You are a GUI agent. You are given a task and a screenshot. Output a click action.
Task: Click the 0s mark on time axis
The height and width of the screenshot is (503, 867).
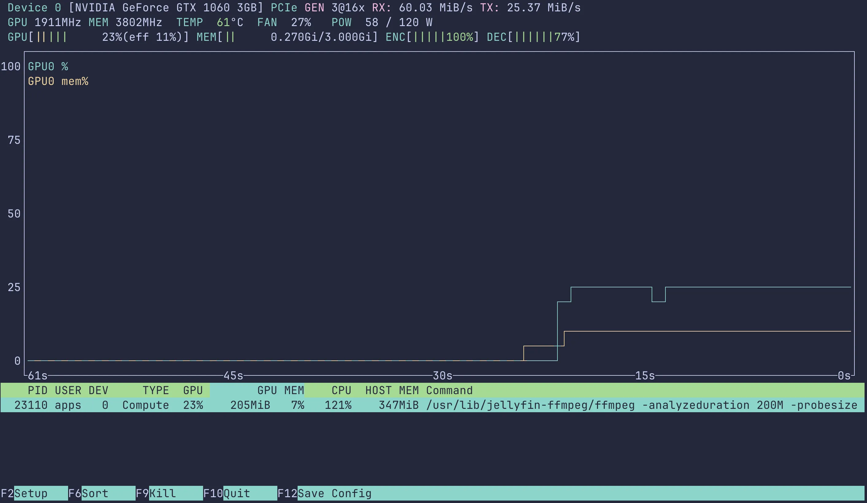(x=844, y=375)
